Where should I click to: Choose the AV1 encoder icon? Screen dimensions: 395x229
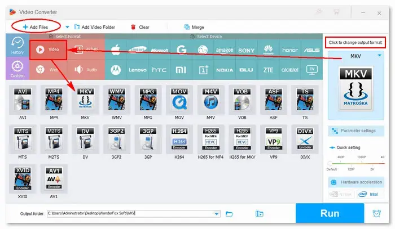pos(54,179)
